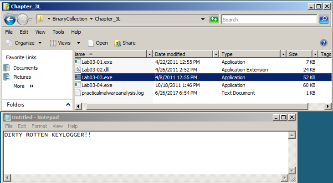Click the Application Extension type cell
This screenshot has height=183, width=333.
point(245,70)
